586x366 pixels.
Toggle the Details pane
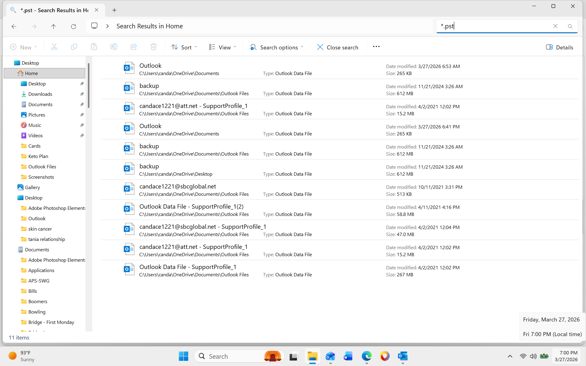pyautogui.click(x=559, y=47)
